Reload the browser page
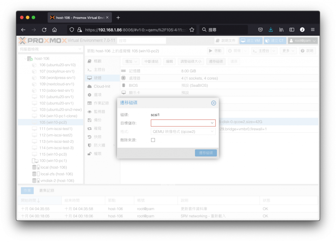The width and height of the screenshot is (336, 242). (44, 30)
